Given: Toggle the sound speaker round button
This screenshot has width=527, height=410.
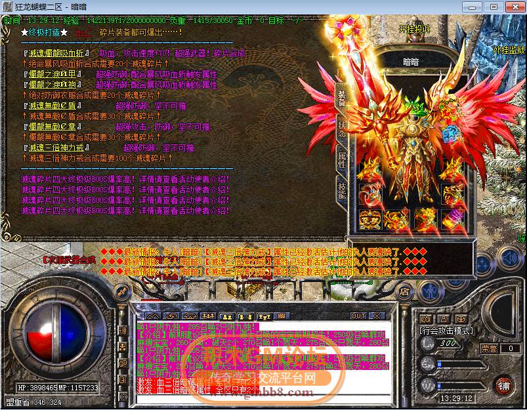Looking at the screenshot, I should (509, 259).
